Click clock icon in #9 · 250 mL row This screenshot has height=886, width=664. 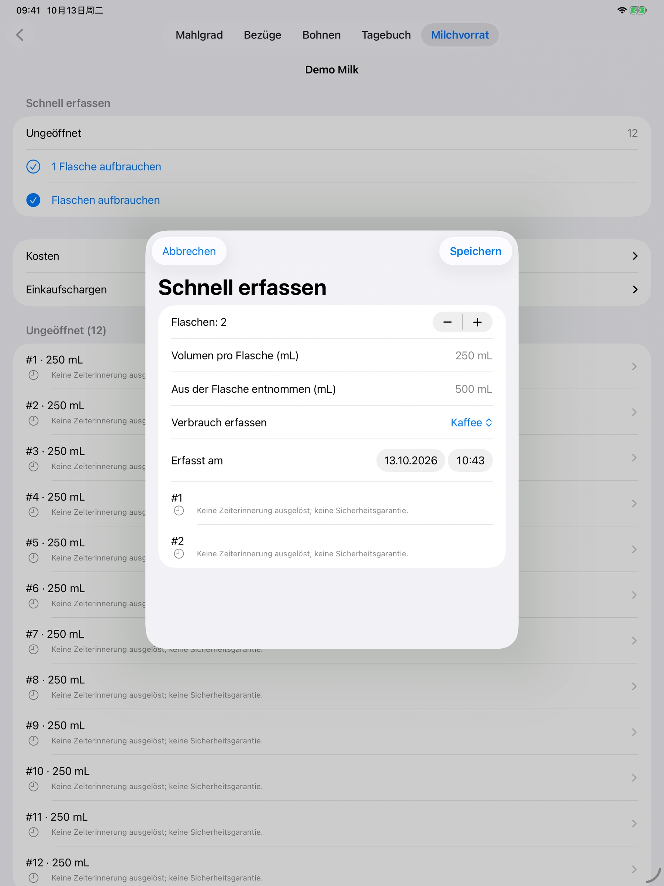click(34, 741)
